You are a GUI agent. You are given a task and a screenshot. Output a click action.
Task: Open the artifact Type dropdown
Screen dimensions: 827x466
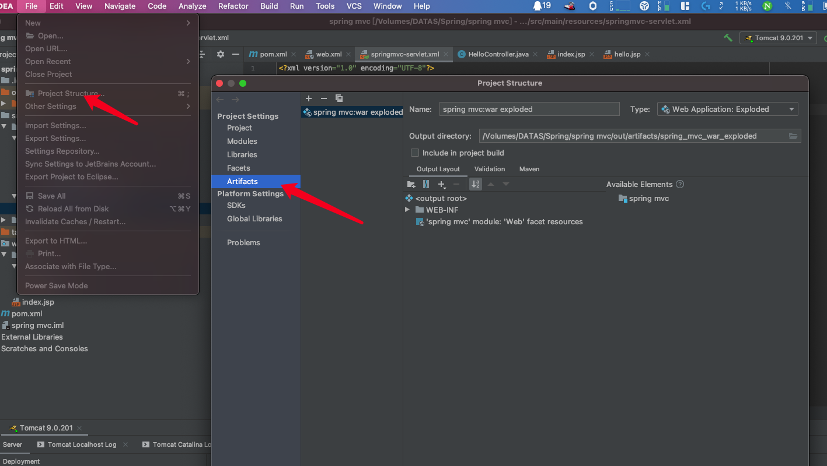[x=727, y=109]
